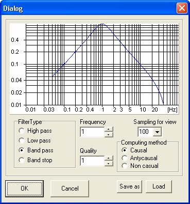Click the Save as button

(130, 186)
